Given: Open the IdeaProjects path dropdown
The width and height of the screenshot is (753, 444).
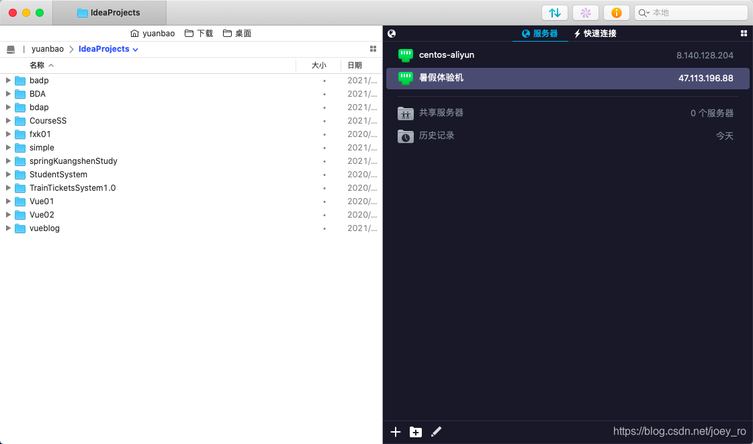Looking at the screenshot, I should click(x=108, y=49).
